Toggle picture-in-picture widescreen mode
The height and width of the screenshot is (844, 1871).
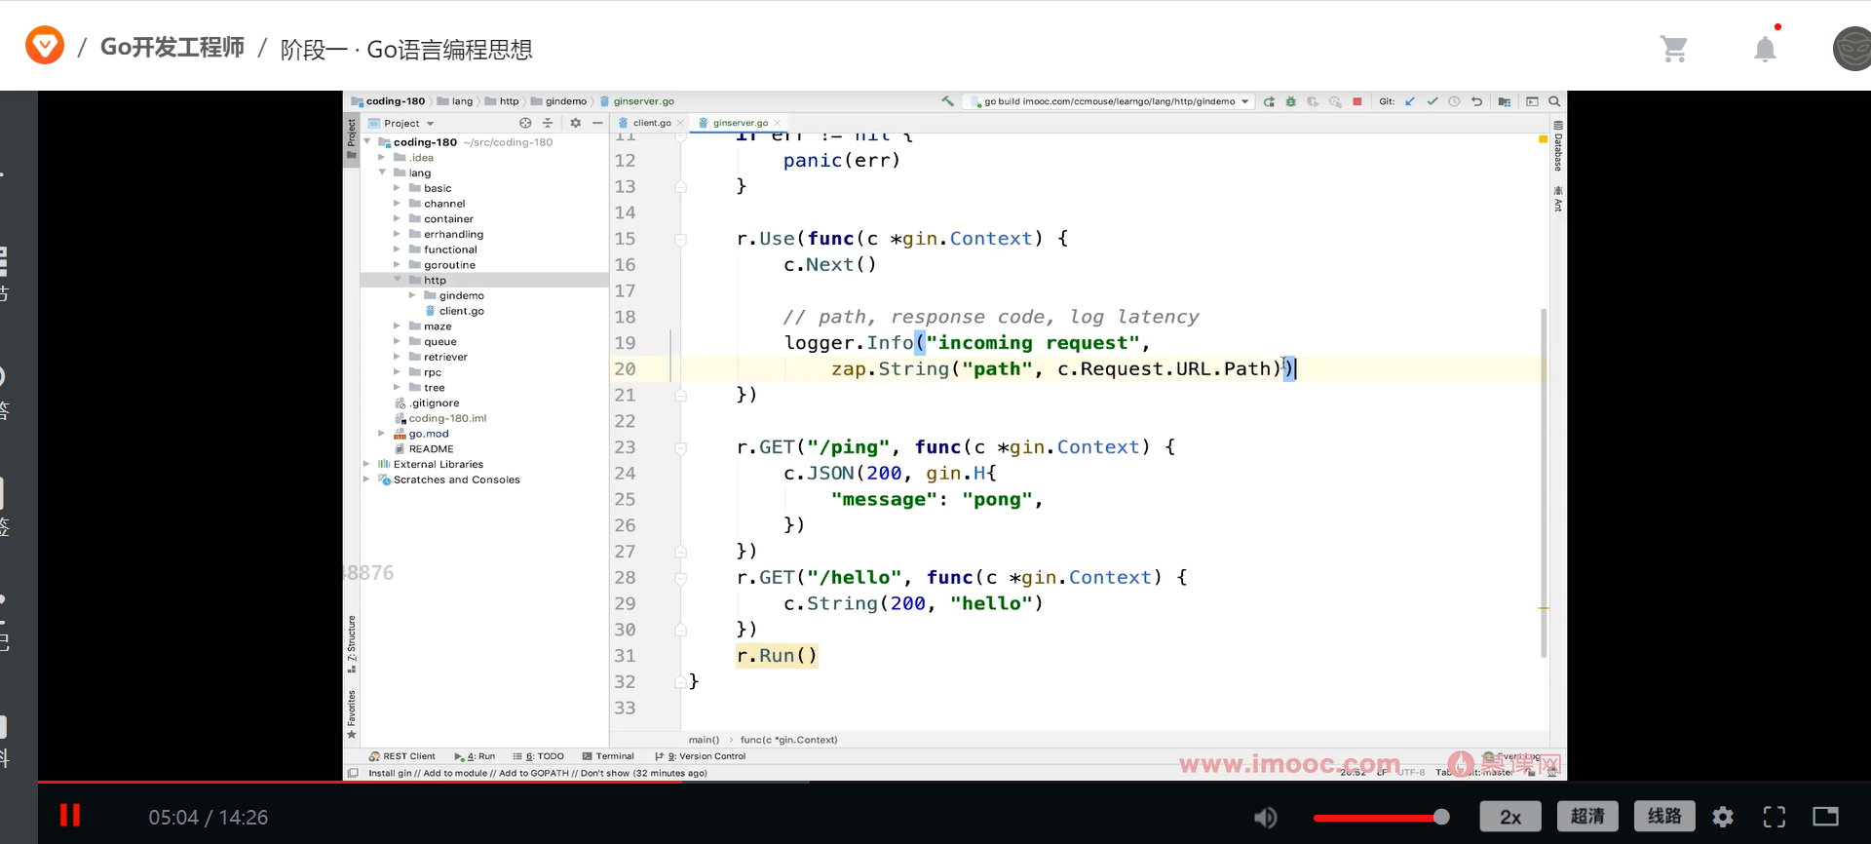click(x=1825, y=817)
